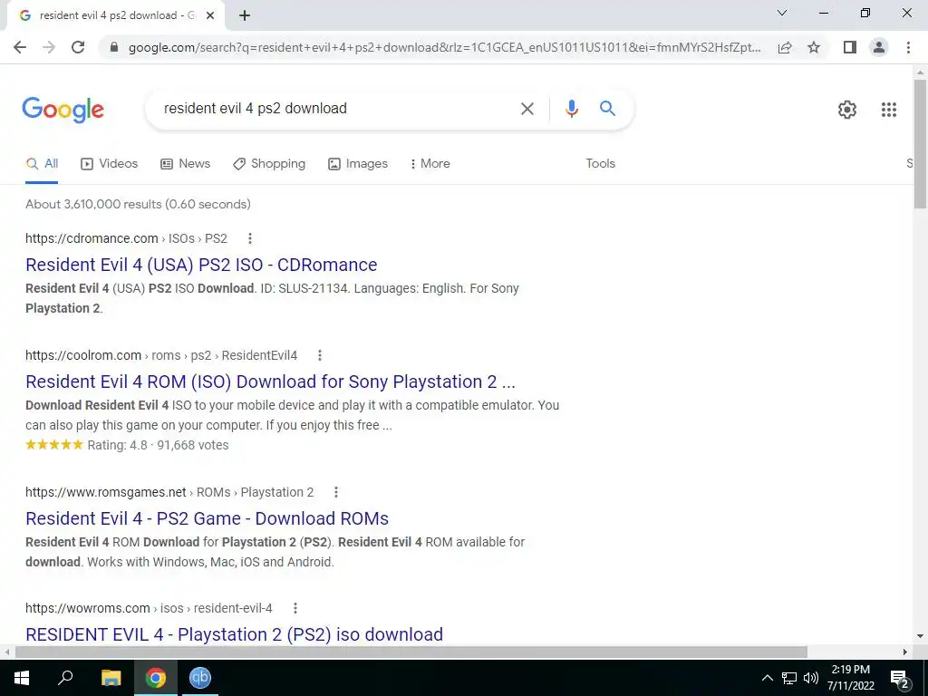Click the vertical scrollbar thumb
Screen dimensions: 928x696
[921, 144]
